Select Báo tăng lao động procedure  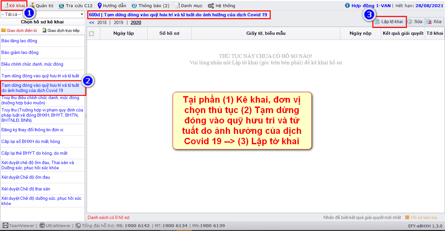(42, 41)
